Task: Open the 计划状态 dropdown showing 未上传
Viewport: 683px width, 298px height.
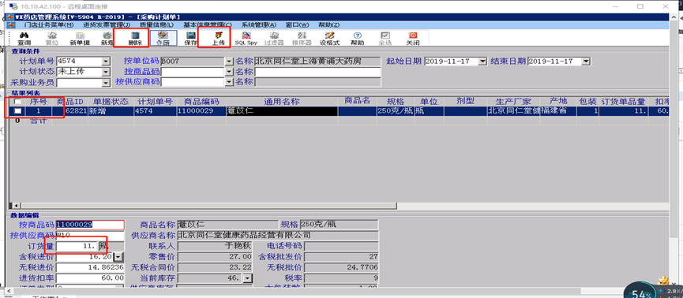Action: 106,72
